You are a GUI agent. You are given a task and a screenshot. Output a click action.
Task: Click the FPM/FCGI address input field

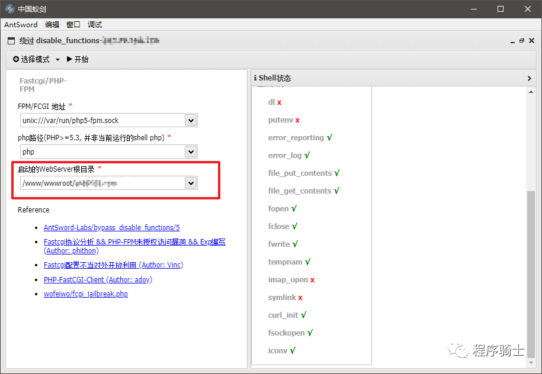click(102, 120)
